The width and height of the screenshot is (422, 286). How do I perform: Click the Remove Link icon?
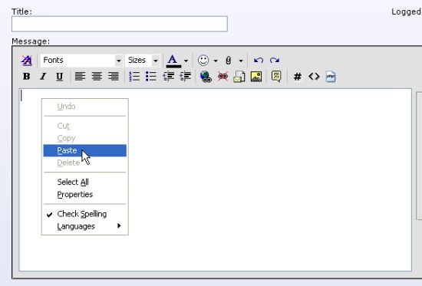click(x=223, y=77)
